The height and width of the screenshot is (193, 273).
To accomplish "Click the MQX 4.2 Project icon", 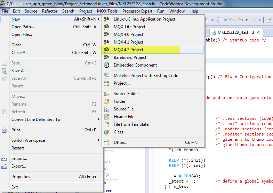I will click(106, 50).
